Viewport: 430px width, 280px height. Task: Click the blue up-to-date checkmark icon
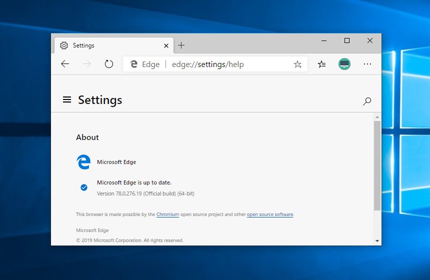click(x=84, y=187)
